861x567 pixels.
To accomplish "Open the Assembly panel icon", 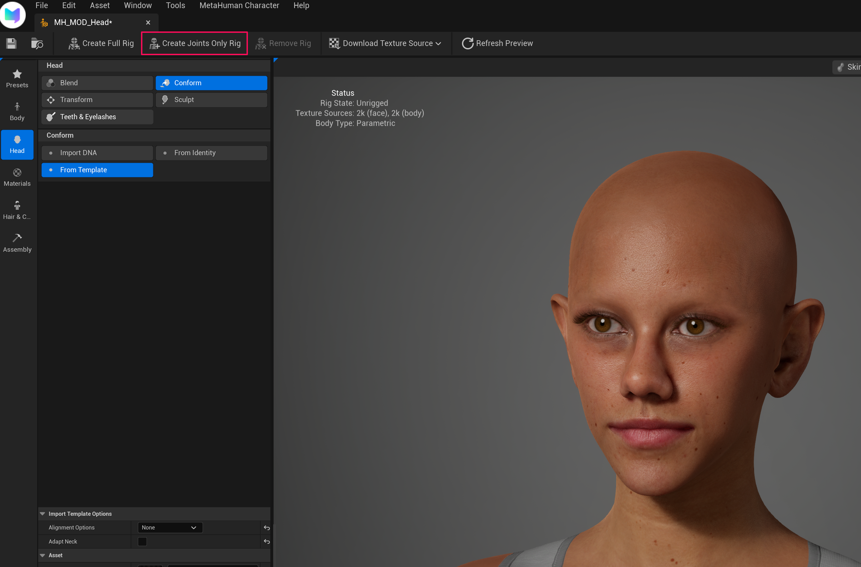I will [17, 243].
